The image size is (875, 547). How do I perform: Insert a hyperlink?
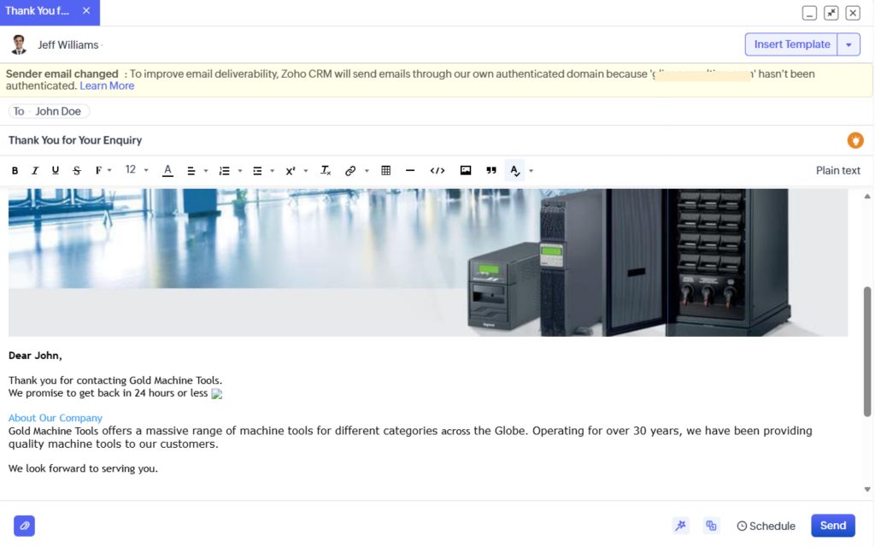click(350, 171)
